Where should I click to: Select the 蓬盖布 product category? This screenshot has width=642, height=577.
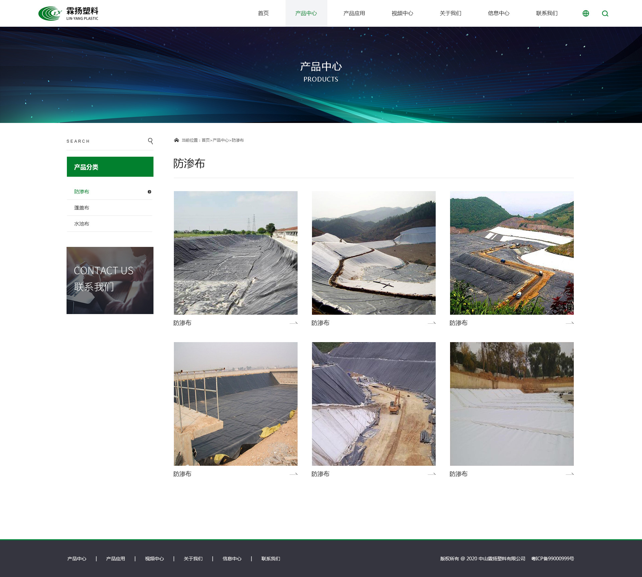point(82,208)
